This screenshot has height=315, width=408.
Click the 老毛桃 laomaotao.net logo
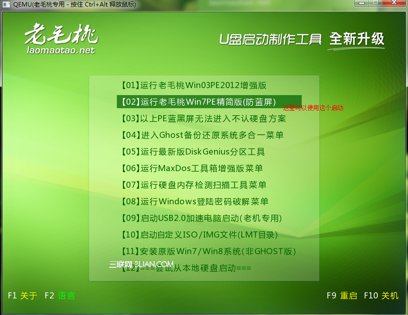click(x=61, y=39)
